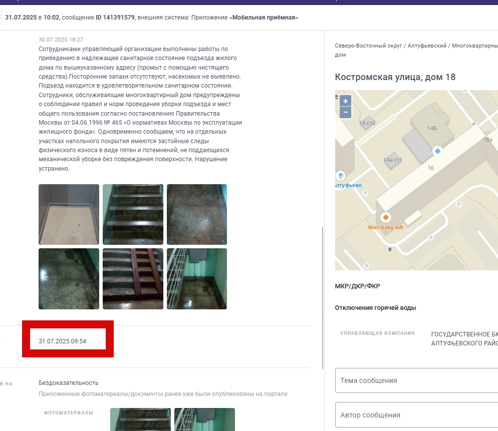Screen dimensions: 498x431
Task: Open the second Фотоматериалы railing thumbnail
Action: [x=204, y=419]
